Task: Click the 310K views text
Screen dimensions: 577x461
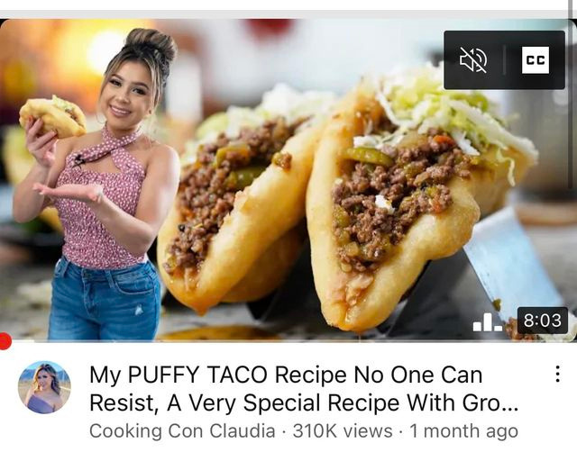Action: (343, 431)
